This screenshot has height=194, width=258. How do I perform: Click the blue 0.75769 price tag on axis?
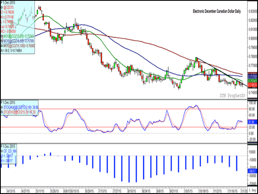coord(251,76)
